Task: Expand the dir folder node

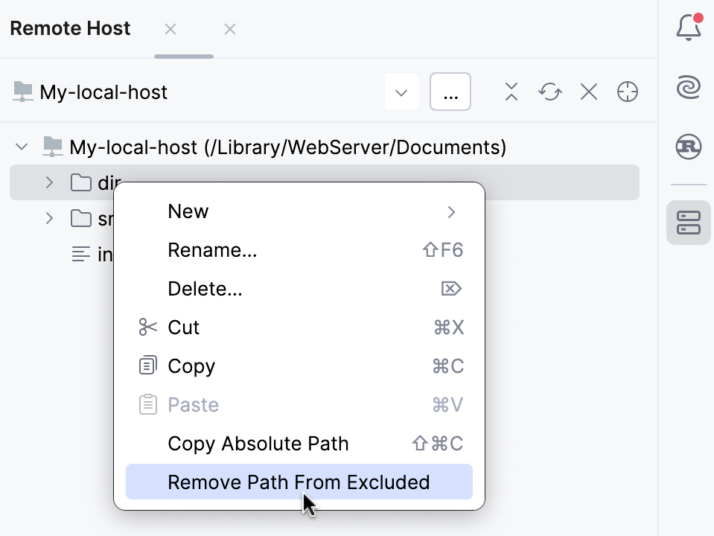Action: click(x=48, y=182)
